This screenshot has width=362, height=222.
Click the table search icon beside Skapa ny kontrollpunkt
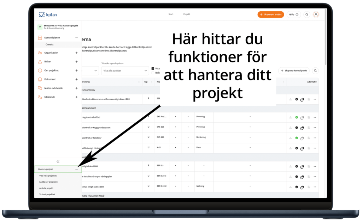pyautogui.click(x=315, y=70)
